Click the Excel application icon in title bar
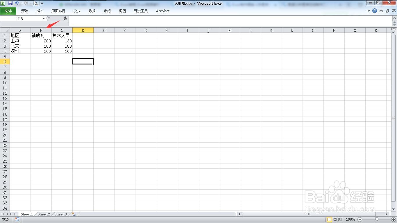This screenshot has width=397, height=223. 3,3
